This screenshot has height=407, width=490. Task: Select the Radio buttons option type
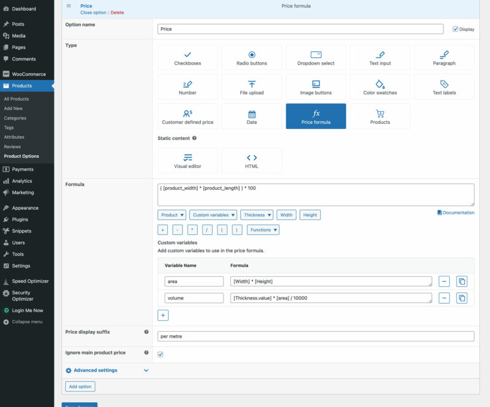[x=252, y=57]
